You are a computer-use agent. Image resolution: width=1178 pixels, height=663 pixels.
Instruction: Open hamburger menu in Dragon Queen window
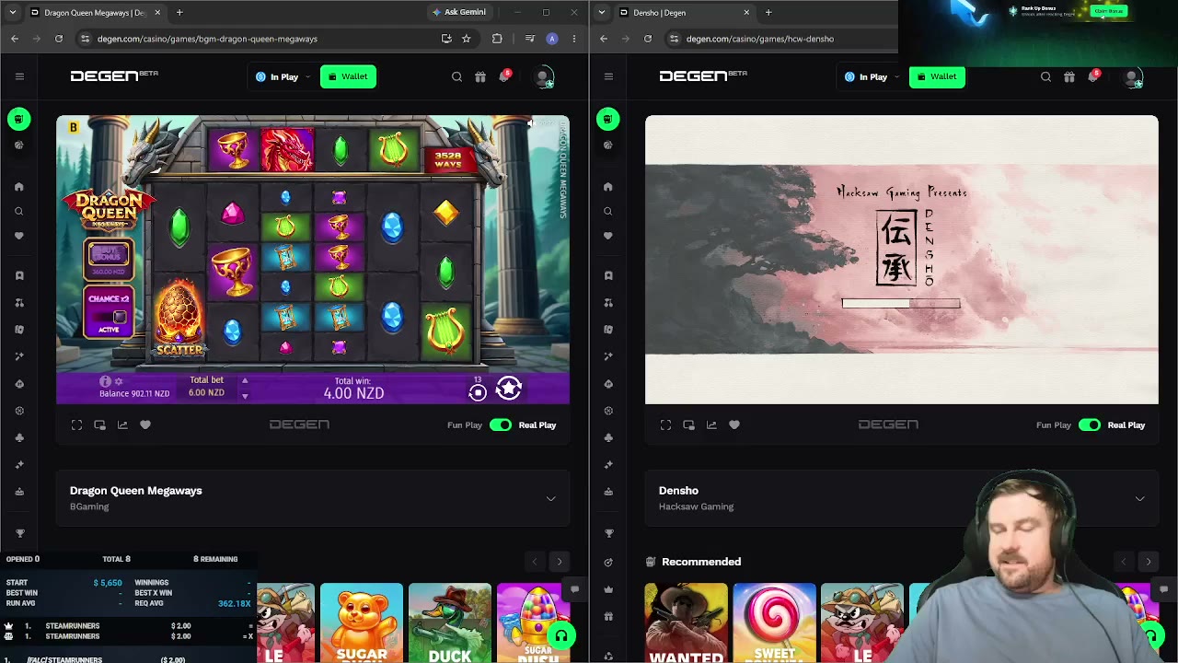coord(19,76)
